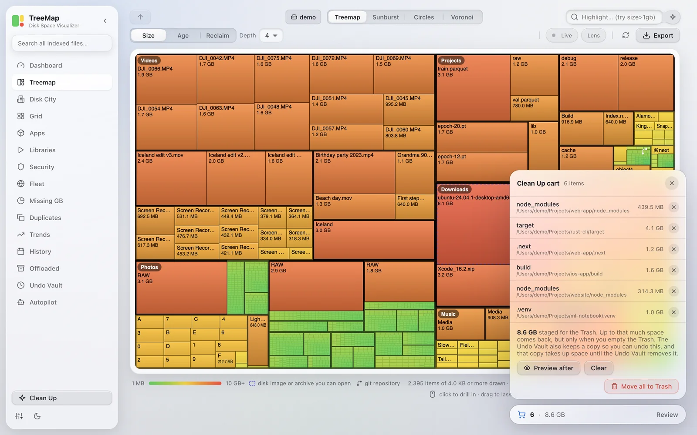Color the treemap by Age
Viewport: 697px width, 435px height.
point(183,35)
